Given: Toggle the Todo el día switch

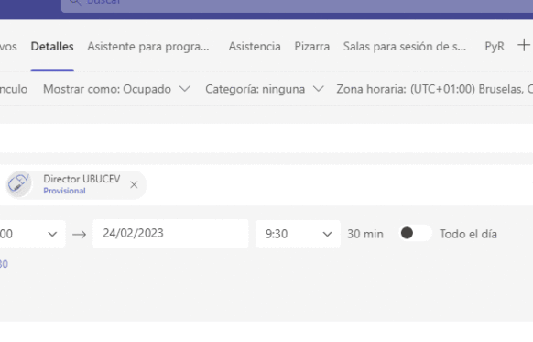Looking at the screenshot, I should [415, 234].
